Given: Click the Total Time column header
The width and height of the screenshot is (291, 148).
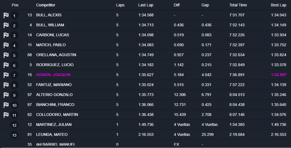Looking at the screenshot, I should click(x=238, y=5).
